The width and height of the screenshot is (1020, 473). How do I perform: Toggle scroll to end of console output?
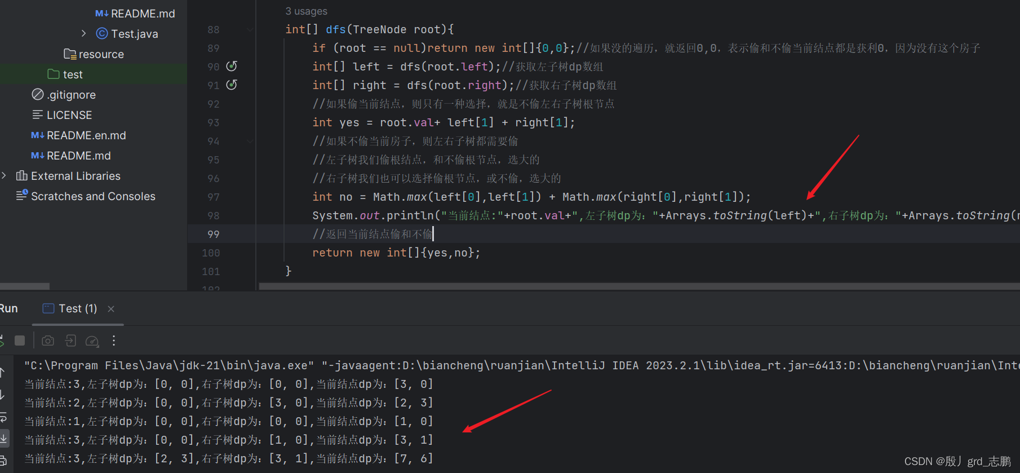pos(3,438)
